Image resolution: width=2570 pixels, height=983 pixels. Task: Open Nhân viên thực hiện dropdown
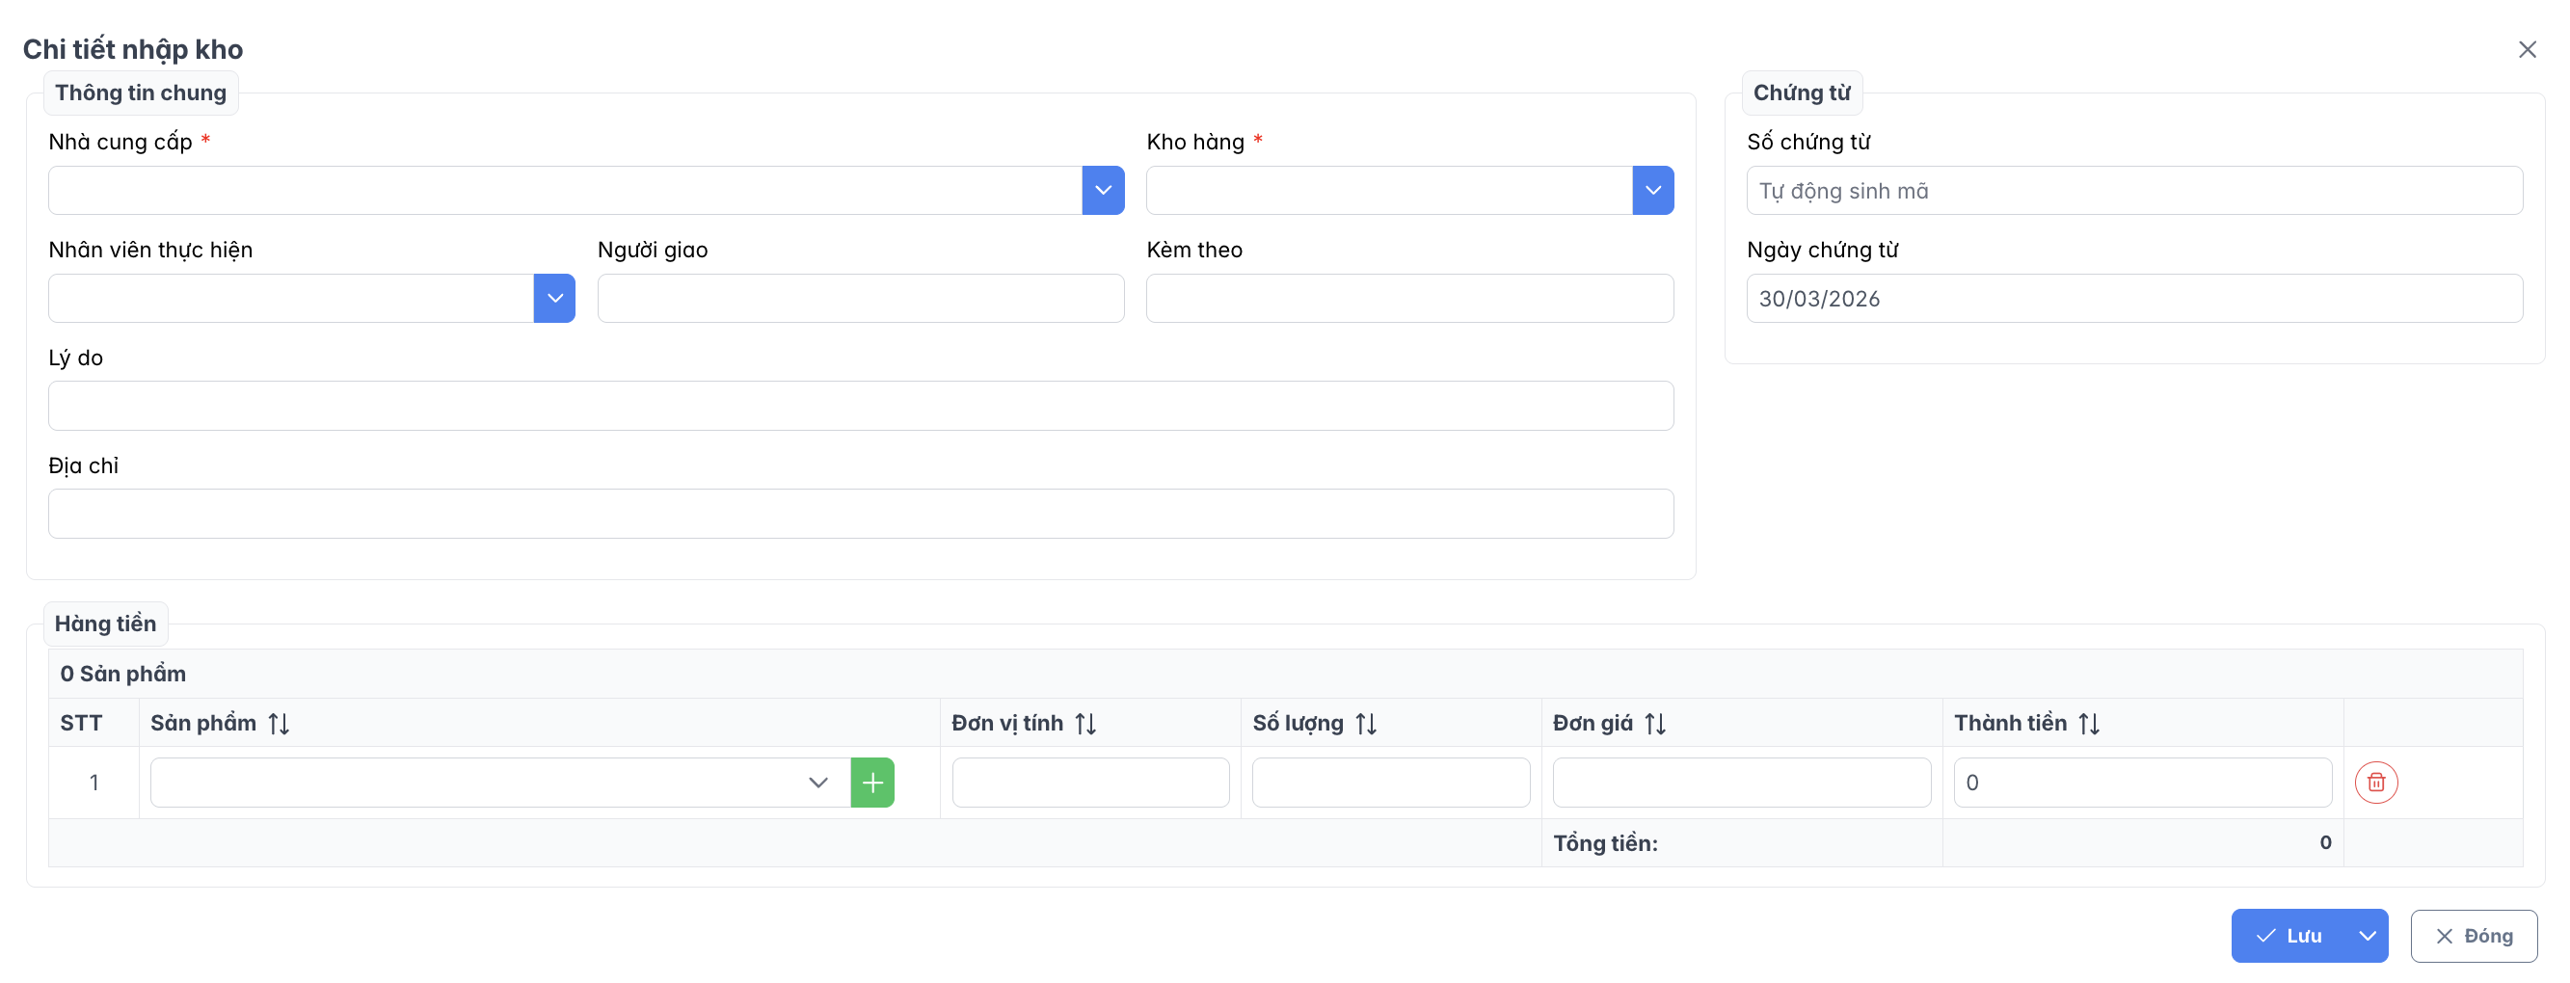click(x=554, y=298)
